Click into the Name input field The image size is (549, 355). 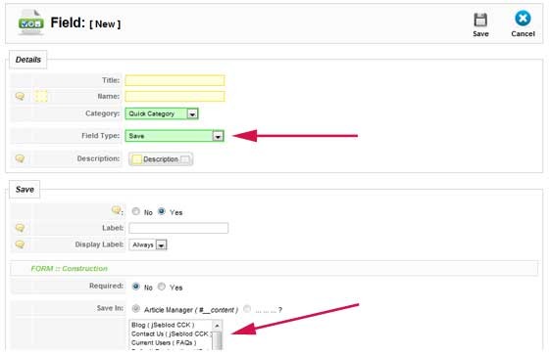point(175,96)
